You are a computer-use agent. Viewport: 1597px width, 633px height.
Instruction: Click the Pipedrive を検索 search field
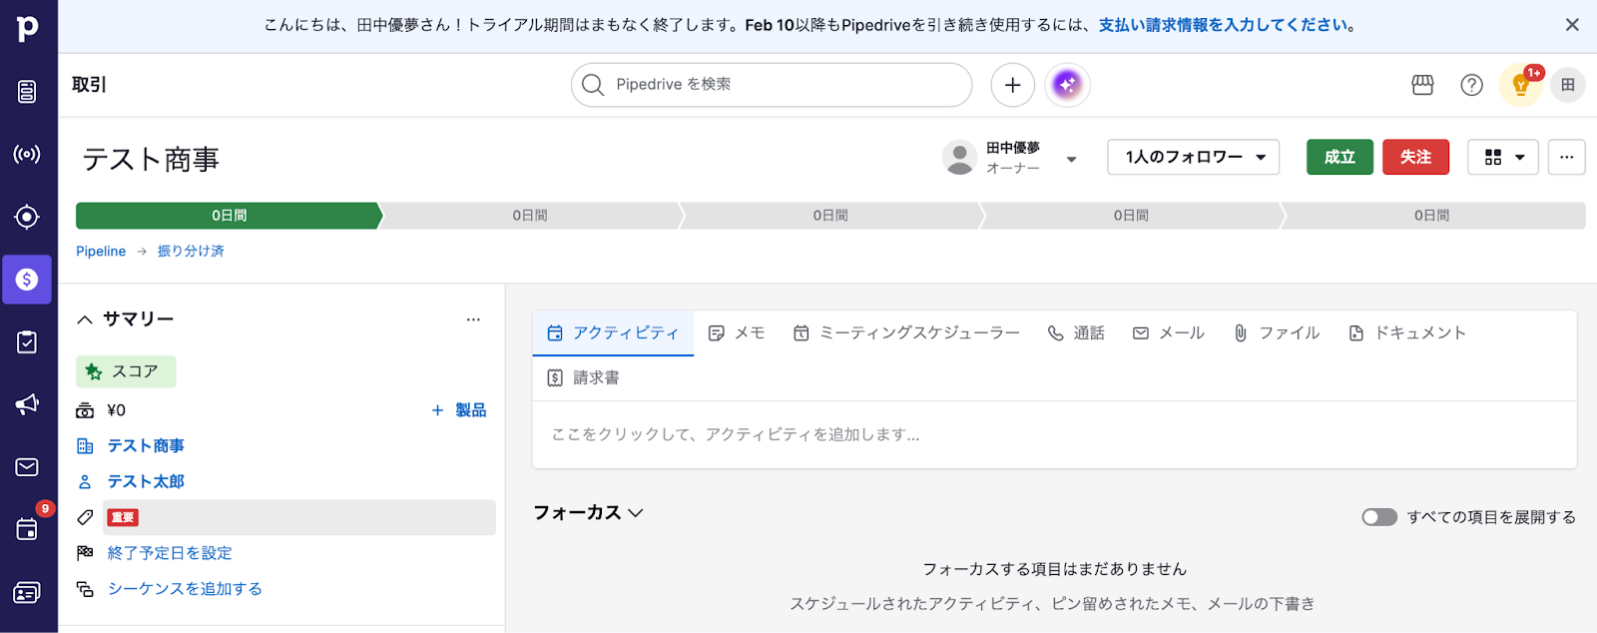772,85
